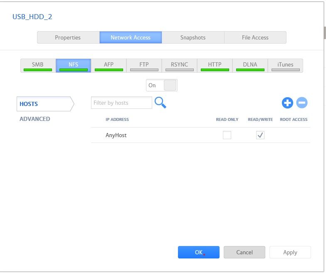Show the ADVANCED settings section

click(x=35, y=119)
